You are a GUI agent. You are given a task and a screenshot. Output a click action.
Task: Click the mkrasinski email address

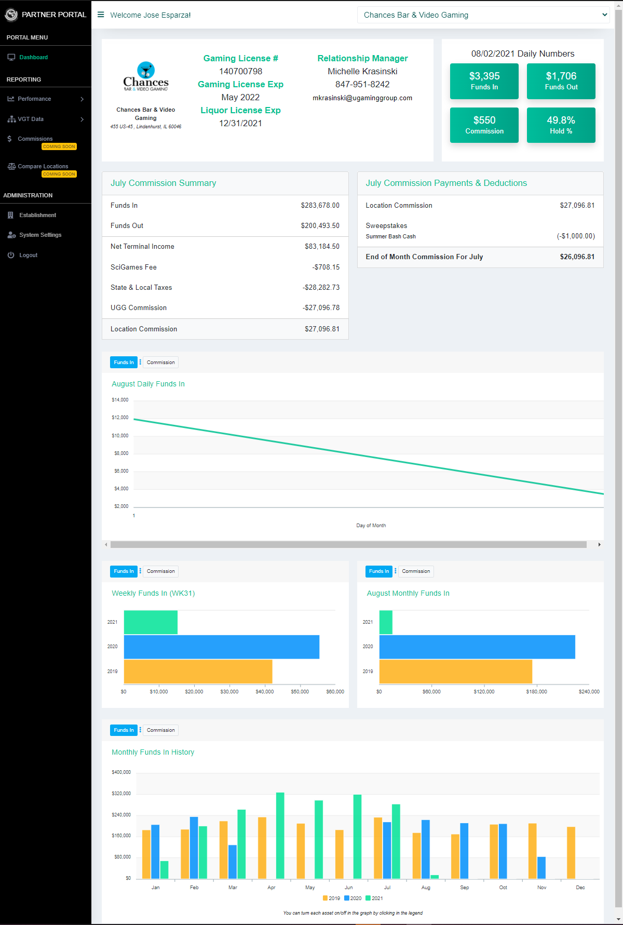point(362,98)
